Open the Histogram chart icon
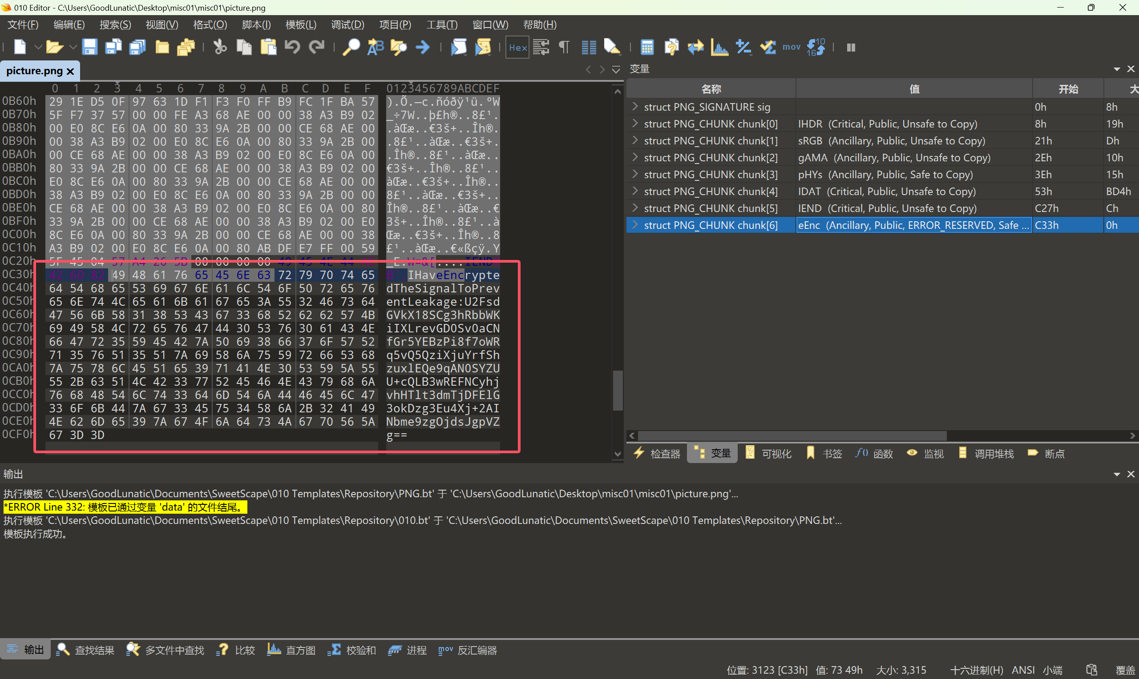Image resolution: width=1139 pixels, height=679 pixels. click(719, 47)
